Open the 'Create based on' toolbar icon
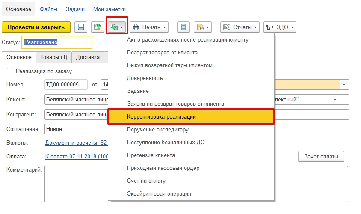The image size is (361, 214). [117, 27]
